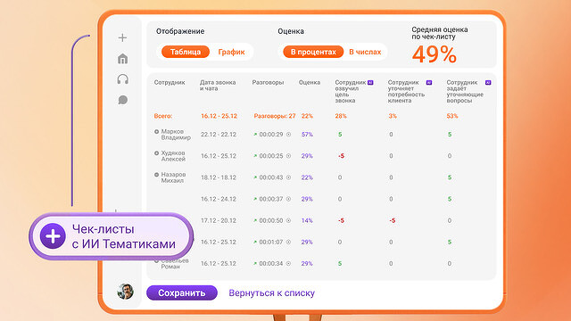Expand the Худяков Алексей row
Image resolution: width=571 pixels, height=321 pixels.
tap(157, 153)
